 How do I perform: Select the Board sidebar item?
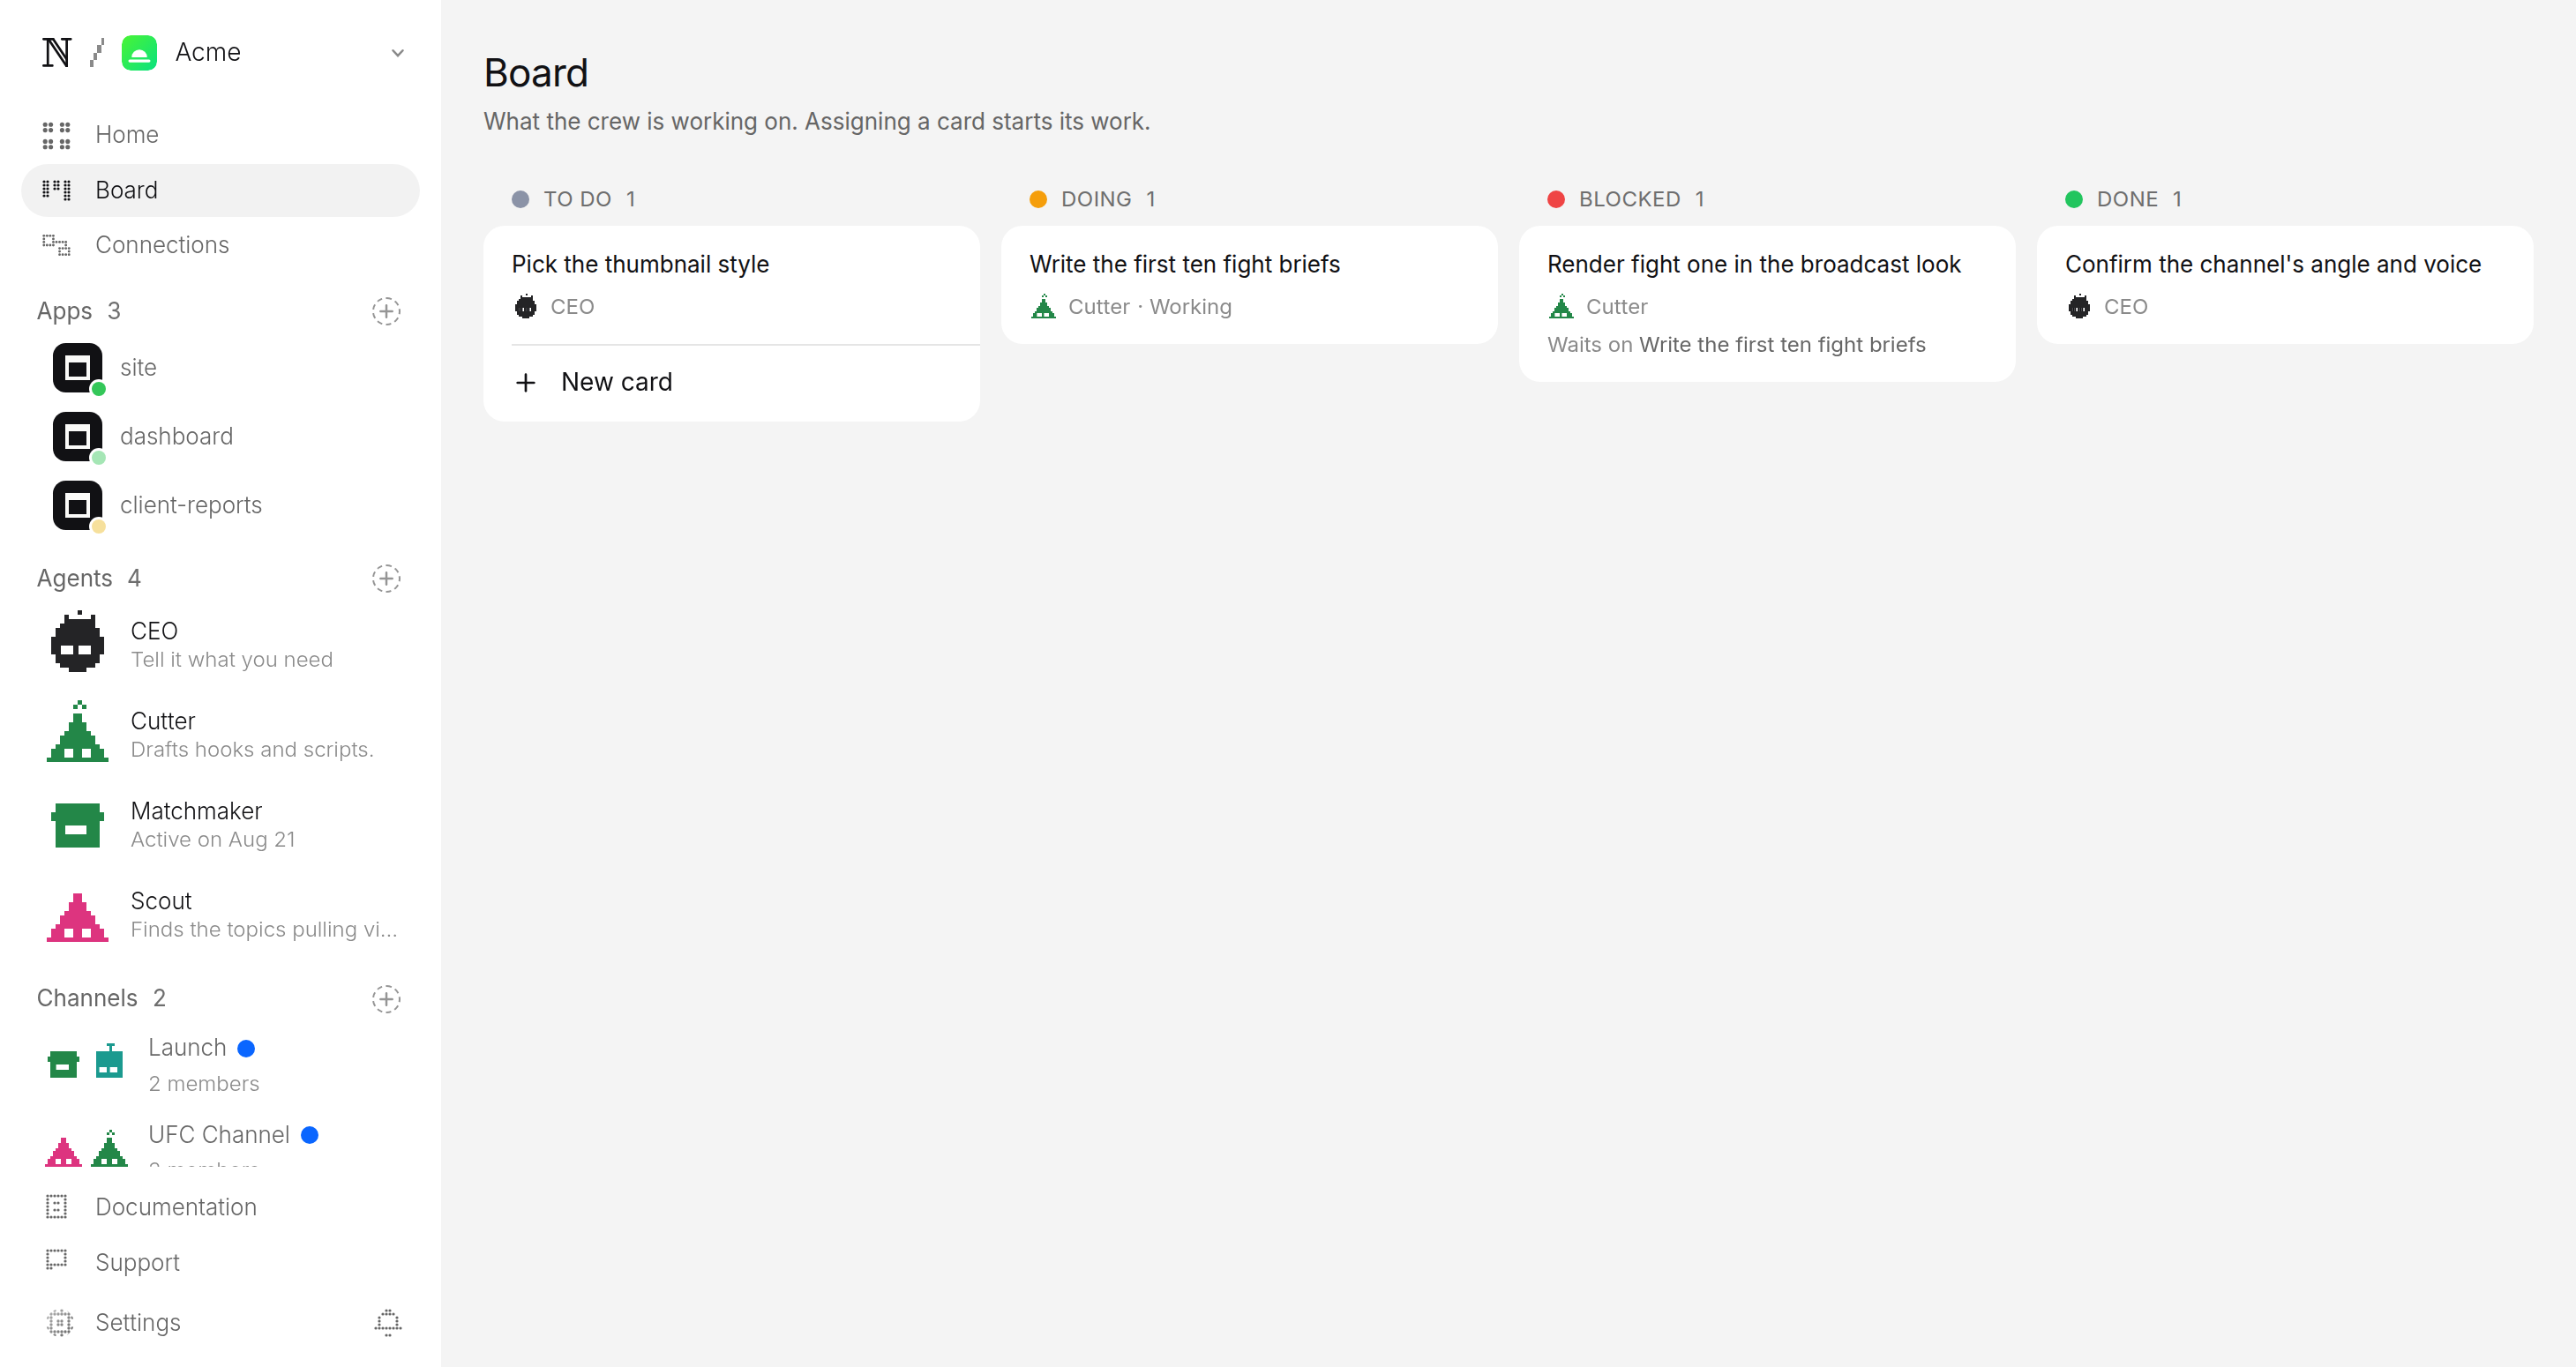220,190
